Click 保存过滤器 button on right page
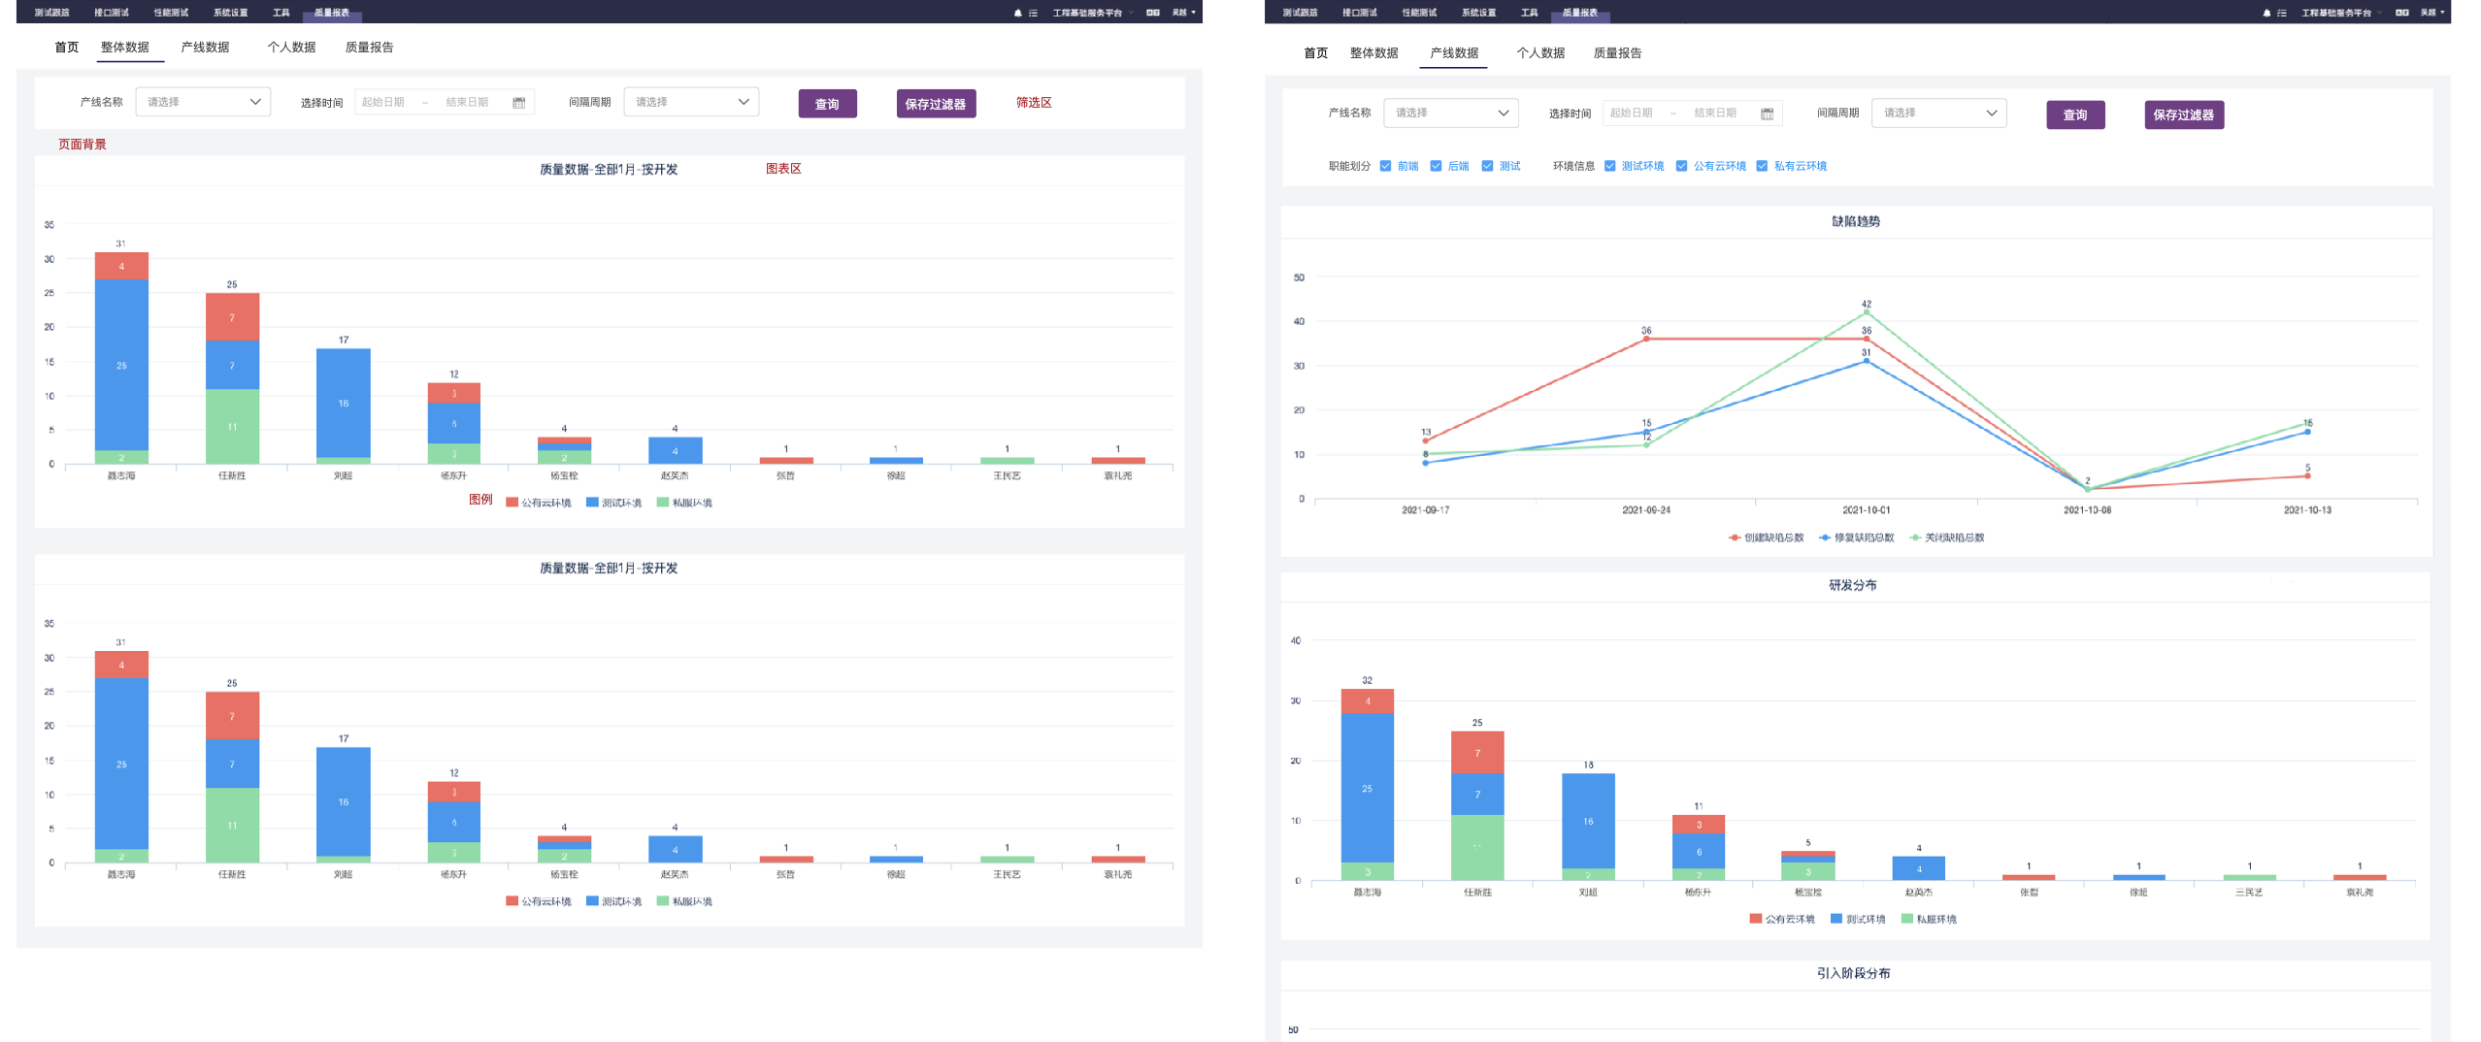The width and height of the screenshot is (2481, 1042). tap(2184, 114)
